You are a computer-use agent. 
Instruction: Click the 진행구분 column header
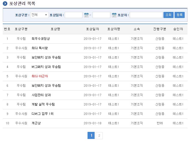(x=160, y=29)
